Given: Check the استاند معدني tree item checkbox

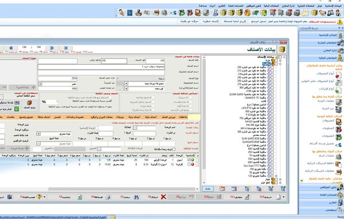Looking at the screenshot, I should pos(272,135).
